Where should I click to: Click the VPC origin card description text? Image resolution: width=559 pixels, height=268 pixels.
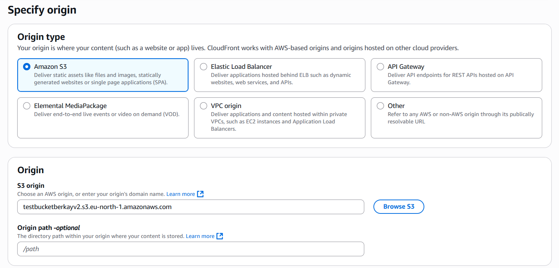278,122
